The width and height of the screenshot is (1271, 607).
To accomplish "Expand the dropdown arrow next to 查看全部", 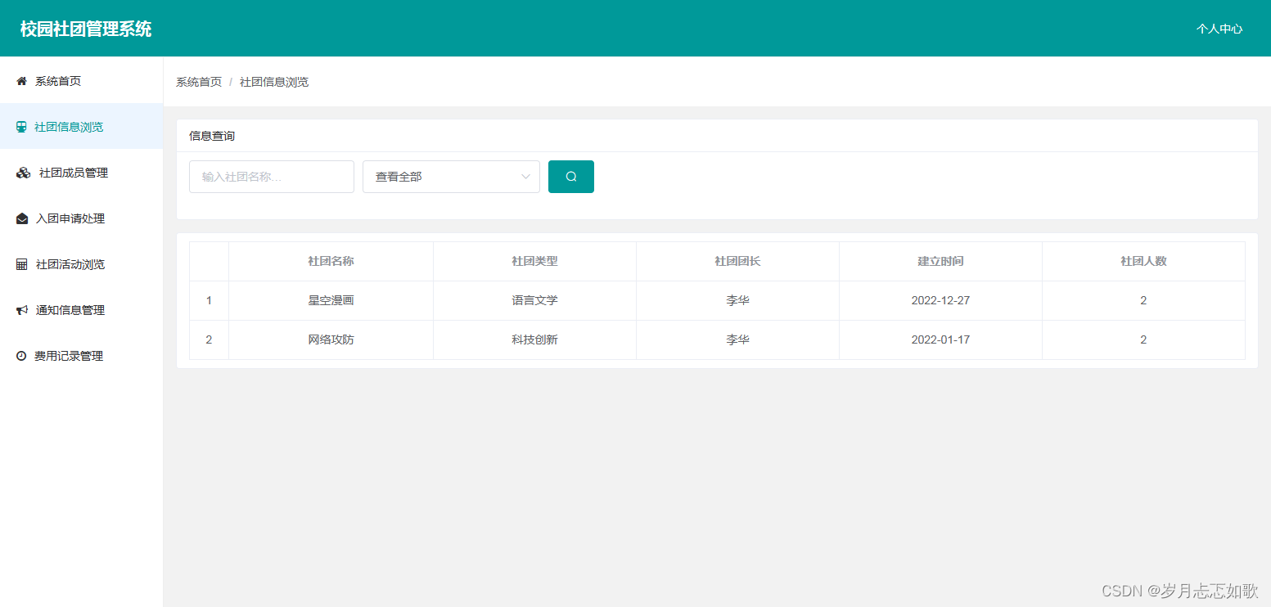I will 525,177.
